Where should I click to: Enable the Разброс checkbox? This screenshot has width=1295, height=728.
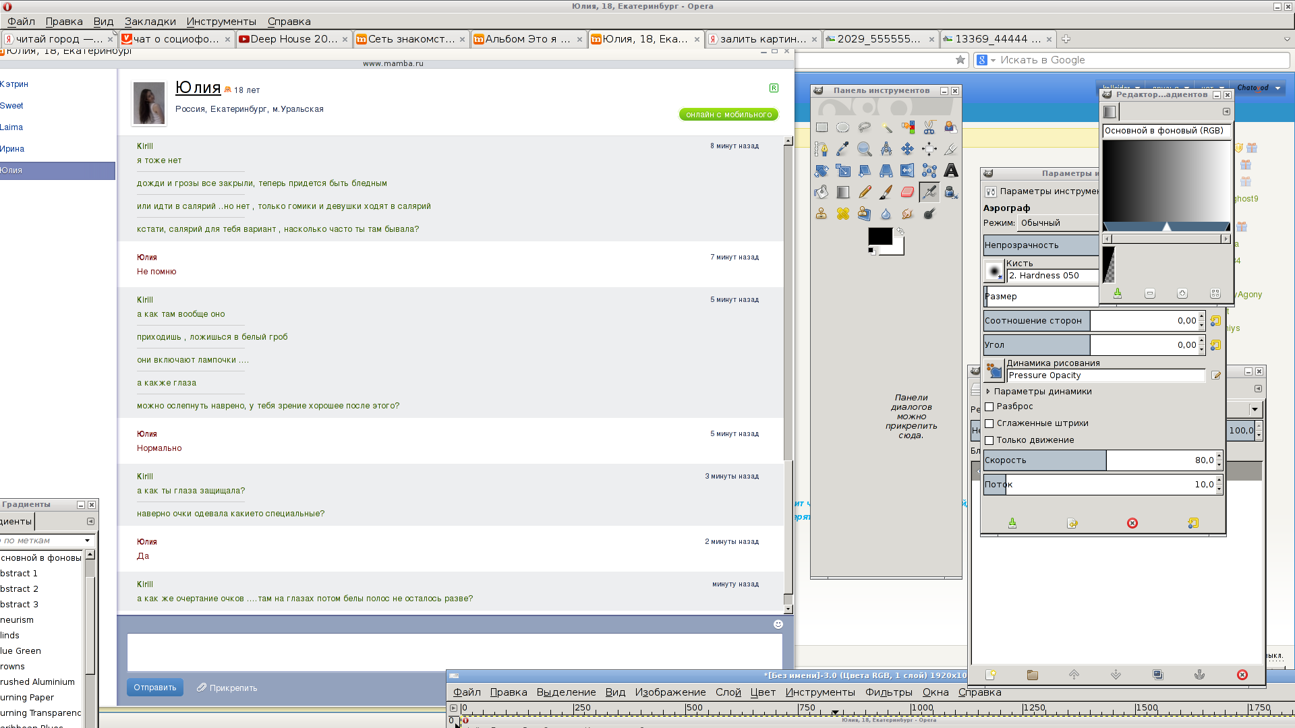pos(989,406)
